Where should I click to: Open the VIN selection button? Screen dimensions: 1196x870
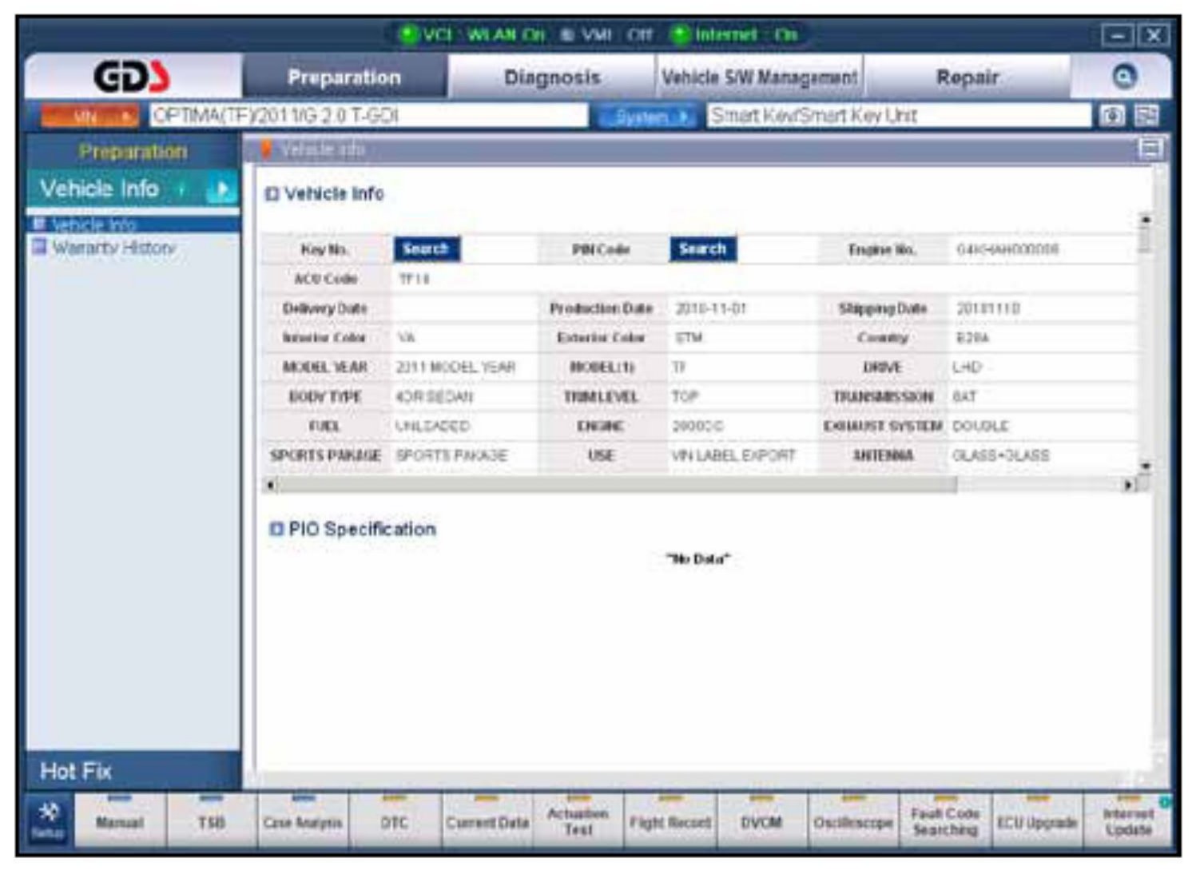coord(89,117)
